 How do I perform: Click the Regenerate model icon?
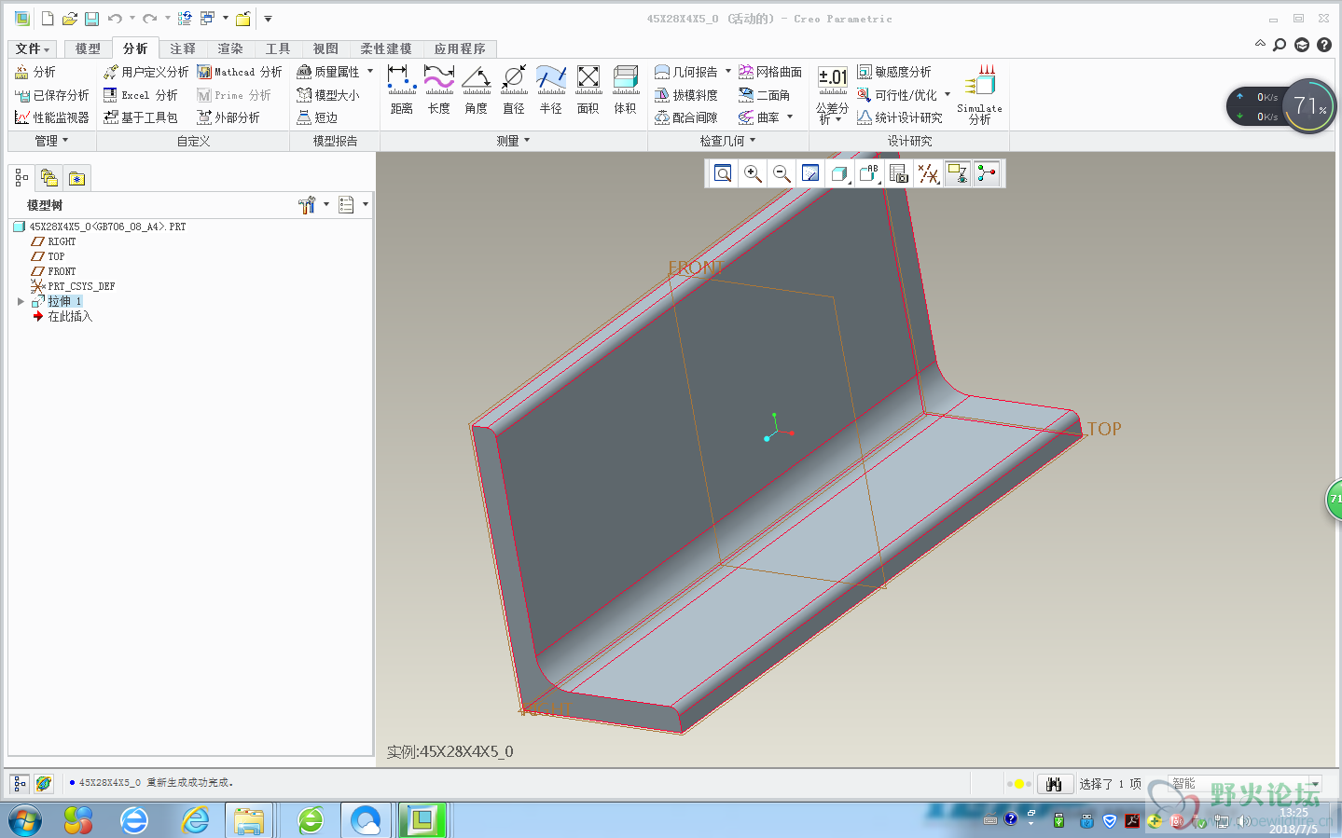[185, 18]
